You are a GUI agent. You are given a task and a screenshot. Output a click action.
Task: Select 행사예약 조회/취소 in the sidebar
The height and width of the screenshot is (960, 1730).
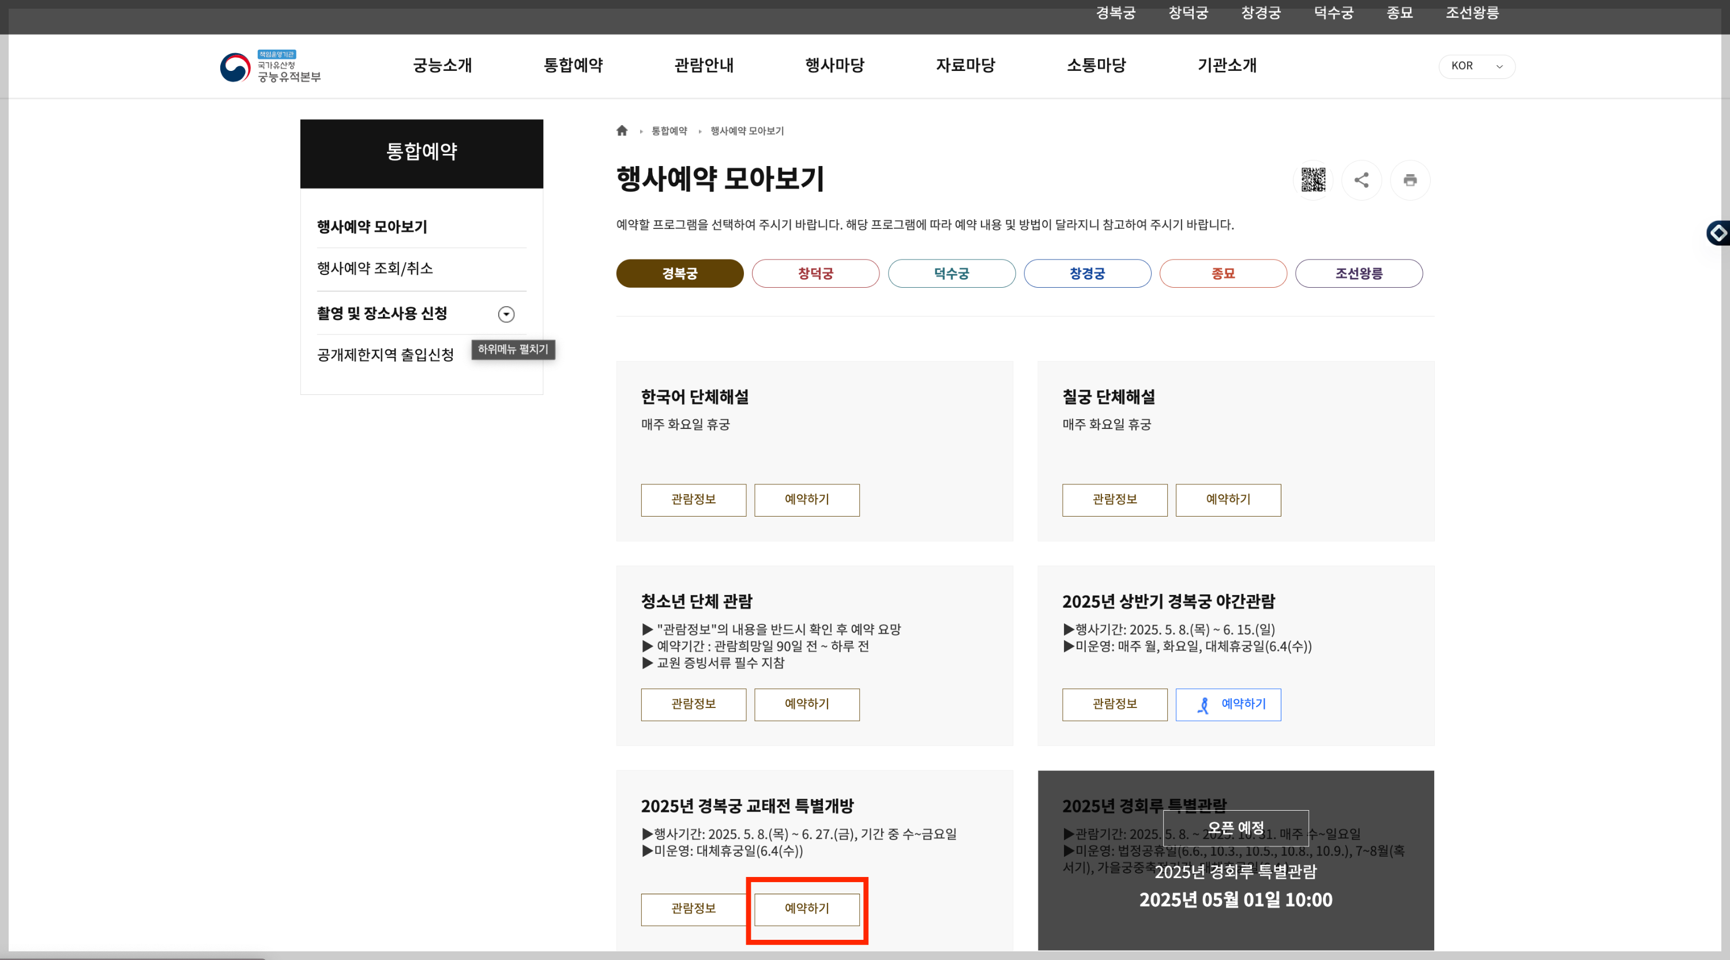(374, 268)
